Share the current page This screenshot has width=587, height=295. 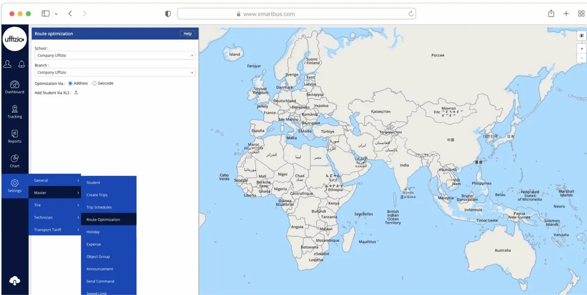pyautogui.click(x=551, y=14)
